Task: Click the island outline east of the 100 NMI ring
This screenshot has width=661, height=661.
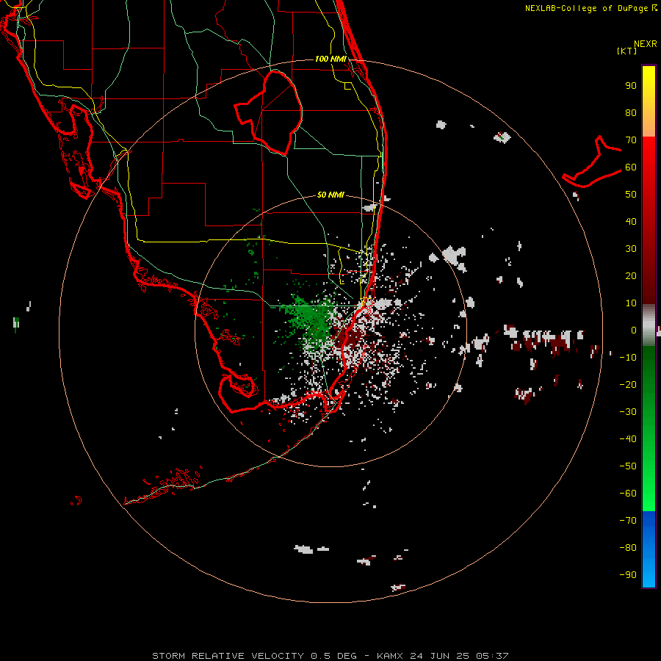Action: (592, 162)
